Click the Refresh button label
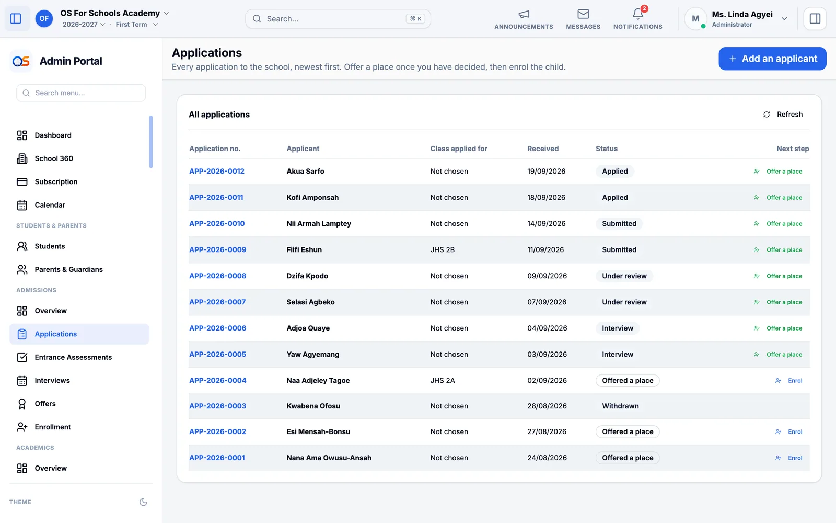 click(789, 115)
